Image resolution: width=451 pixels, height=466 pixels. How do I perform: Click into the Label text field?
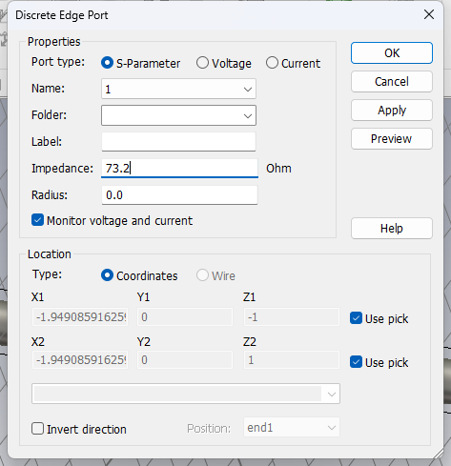point(178,142)
